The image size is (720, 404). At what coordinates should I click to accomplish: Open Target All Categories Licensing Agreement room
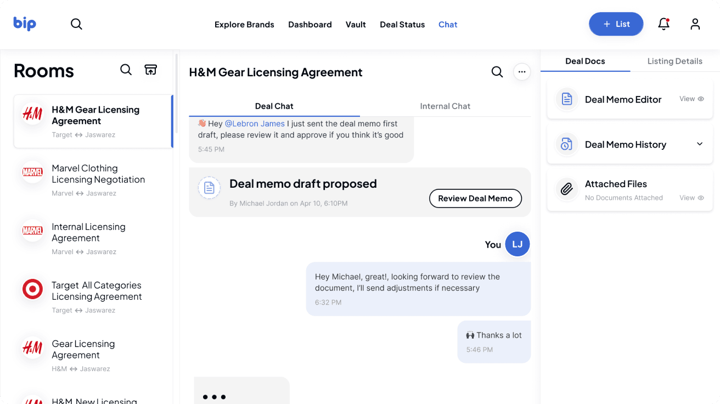(x=93, y=297)
